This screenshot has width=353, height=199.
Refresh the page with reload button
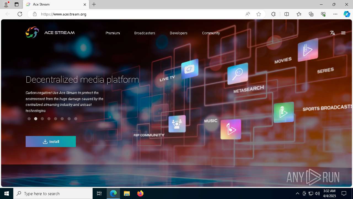[20, 14]
